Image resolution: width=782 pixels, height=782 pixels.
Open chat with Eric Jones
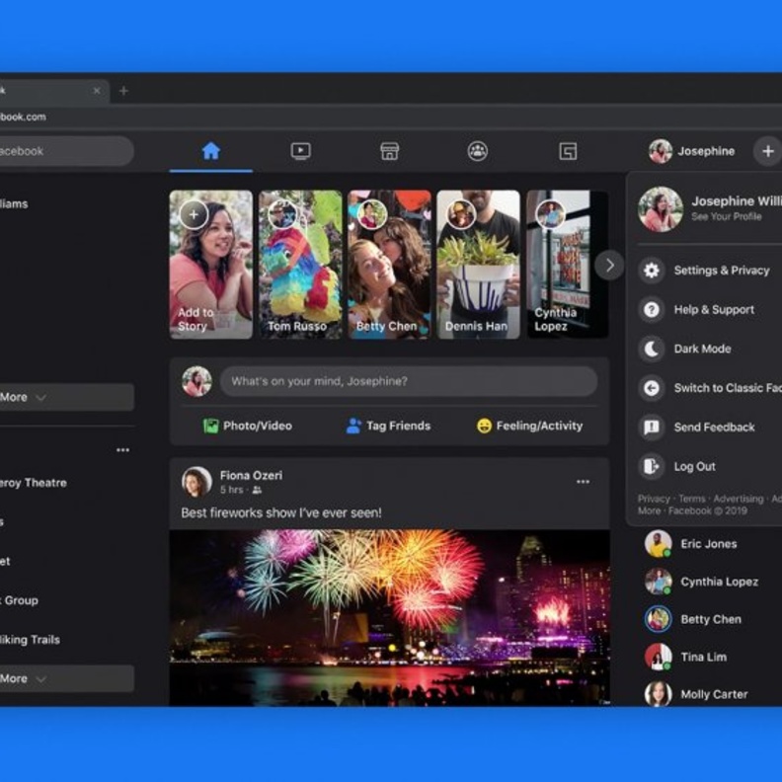point(707,544)
